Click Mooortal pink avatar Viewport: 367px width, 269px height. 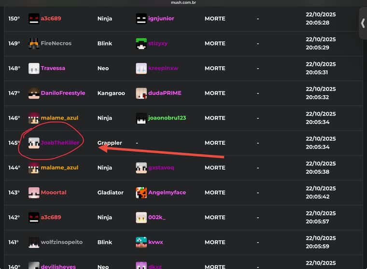pyautogui.click(x=34, y=193)
